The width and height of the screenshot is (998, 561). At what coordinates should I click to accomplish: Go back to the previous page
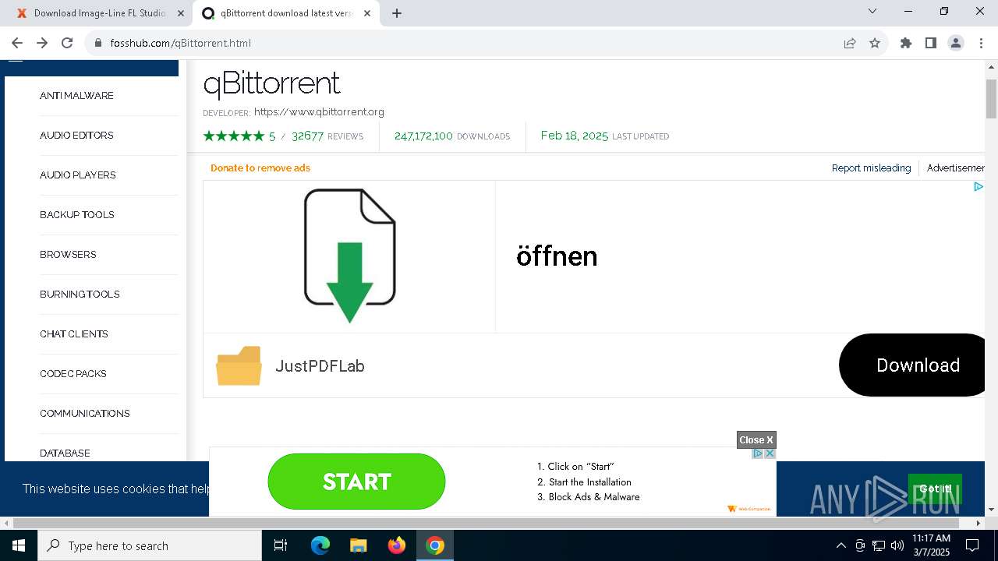(x=17, y=43)
